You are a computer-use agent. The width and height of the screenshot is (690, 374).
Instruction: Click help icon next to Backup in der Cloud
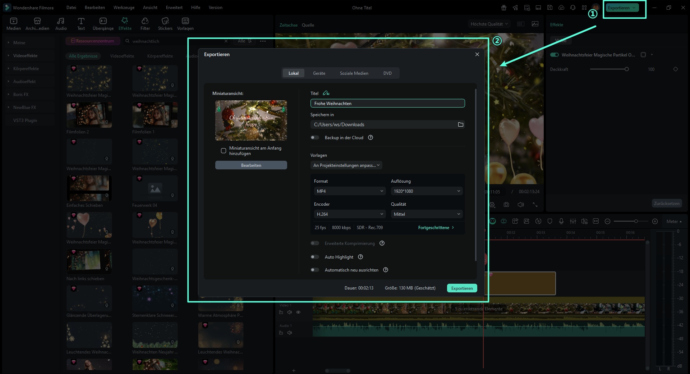[x=371, y=137]
